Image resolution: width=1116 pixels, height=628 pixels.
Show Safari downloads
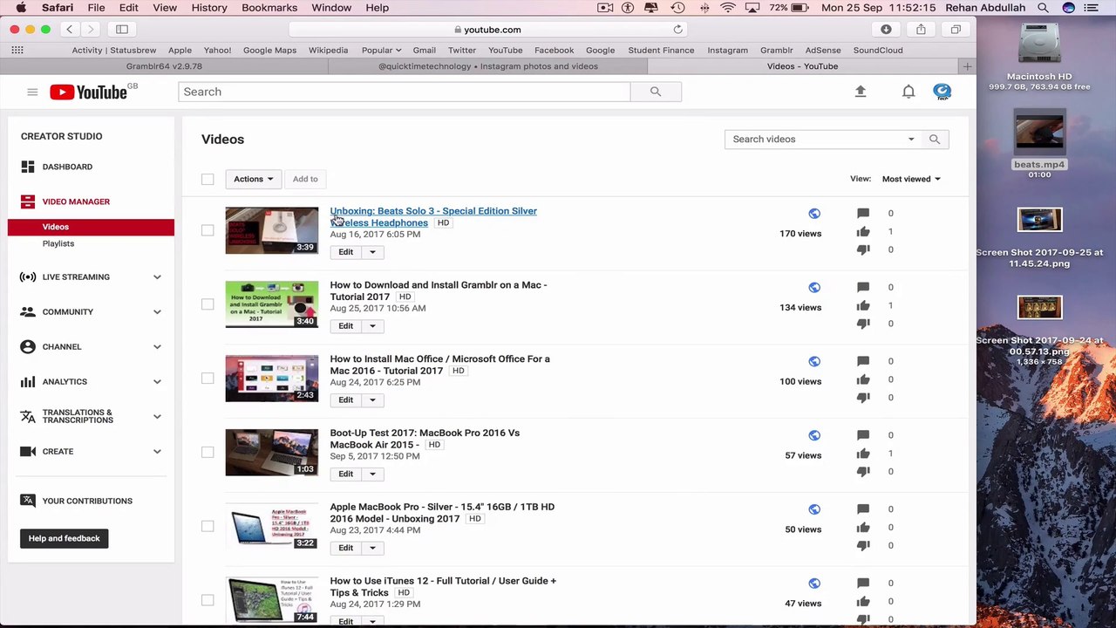click(x=886, y=30)
